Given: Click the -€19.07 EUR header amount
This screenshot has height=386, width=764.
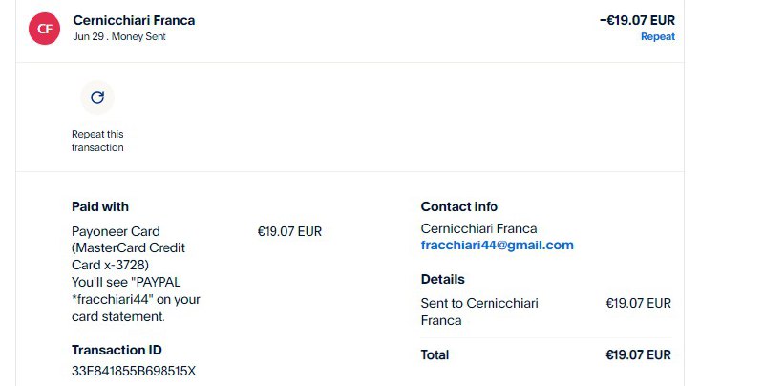Looking at the screenshot, I should pos(637,18).
